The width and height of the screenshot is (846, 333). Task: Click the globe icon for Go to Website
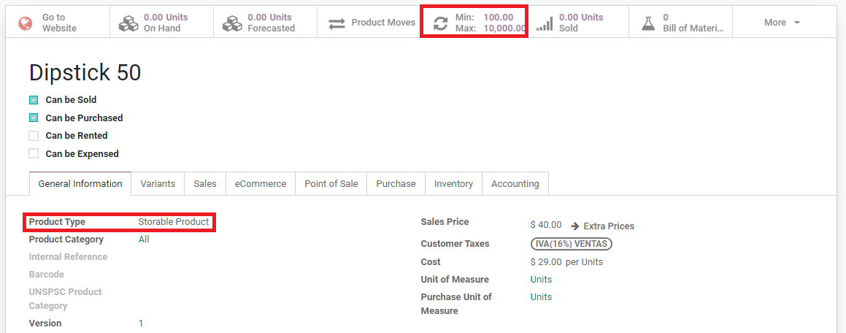[x=26, y=23]
